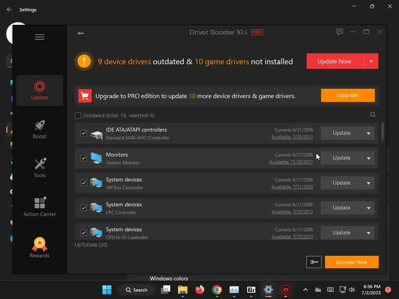Open driver search magnifier icon

373,114
